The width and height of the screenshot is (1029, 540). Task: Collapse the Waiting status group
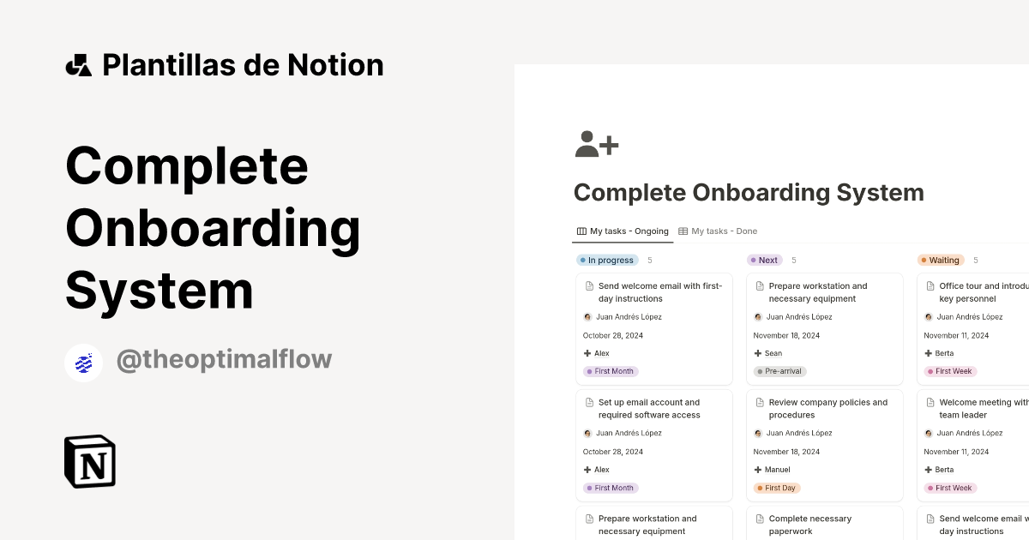tap(940, 260)
